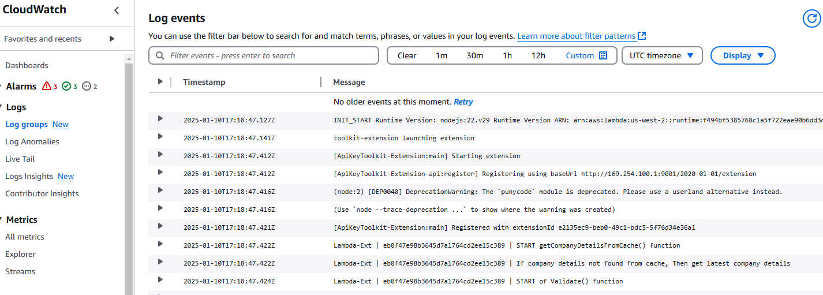Expand all rows using header arrow
Viewport: 823px width, 295px height.
[160, 82]
